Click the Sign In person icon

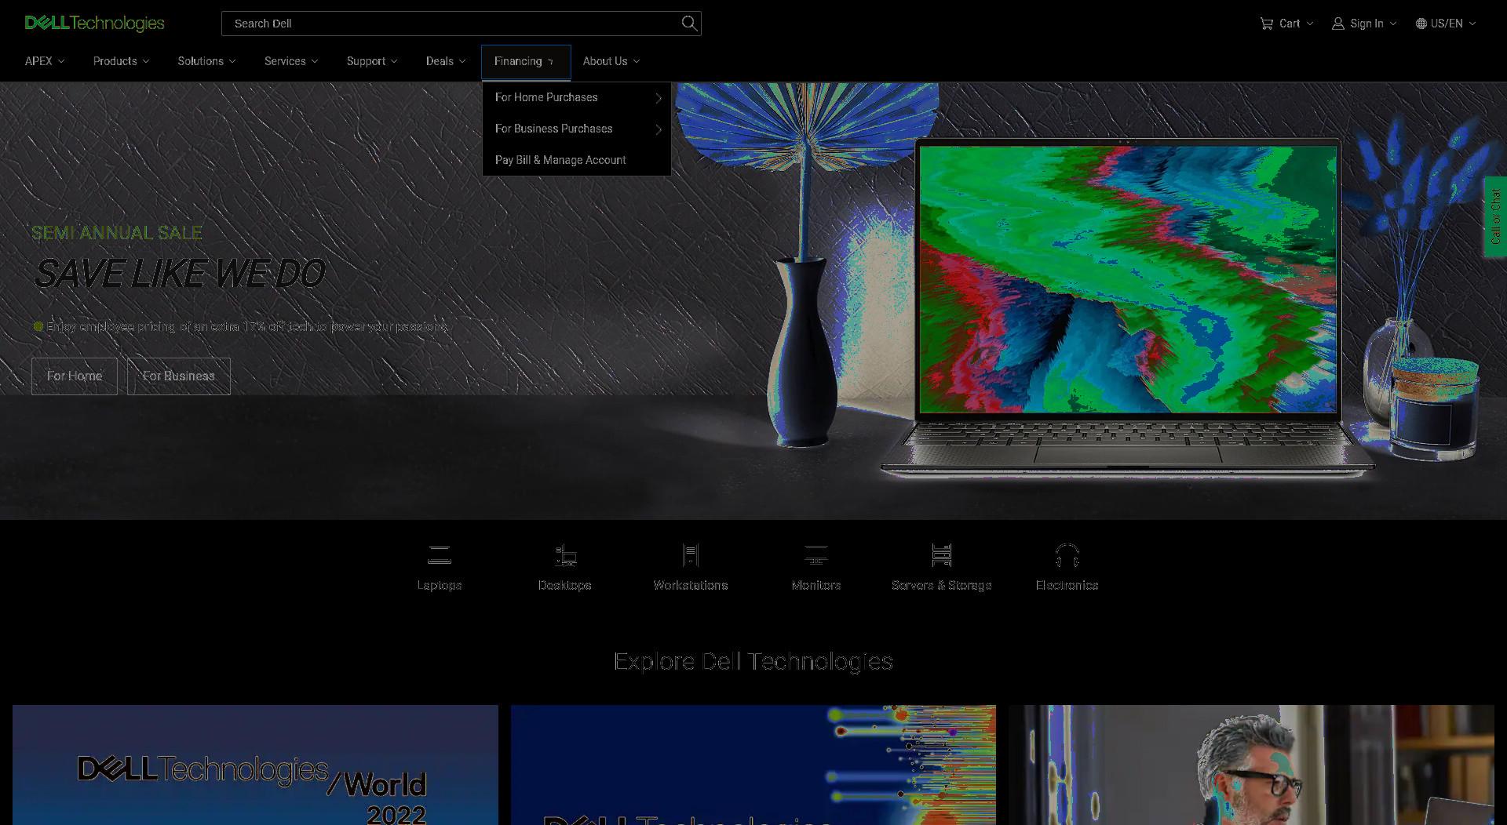[x=1338, y=24]
